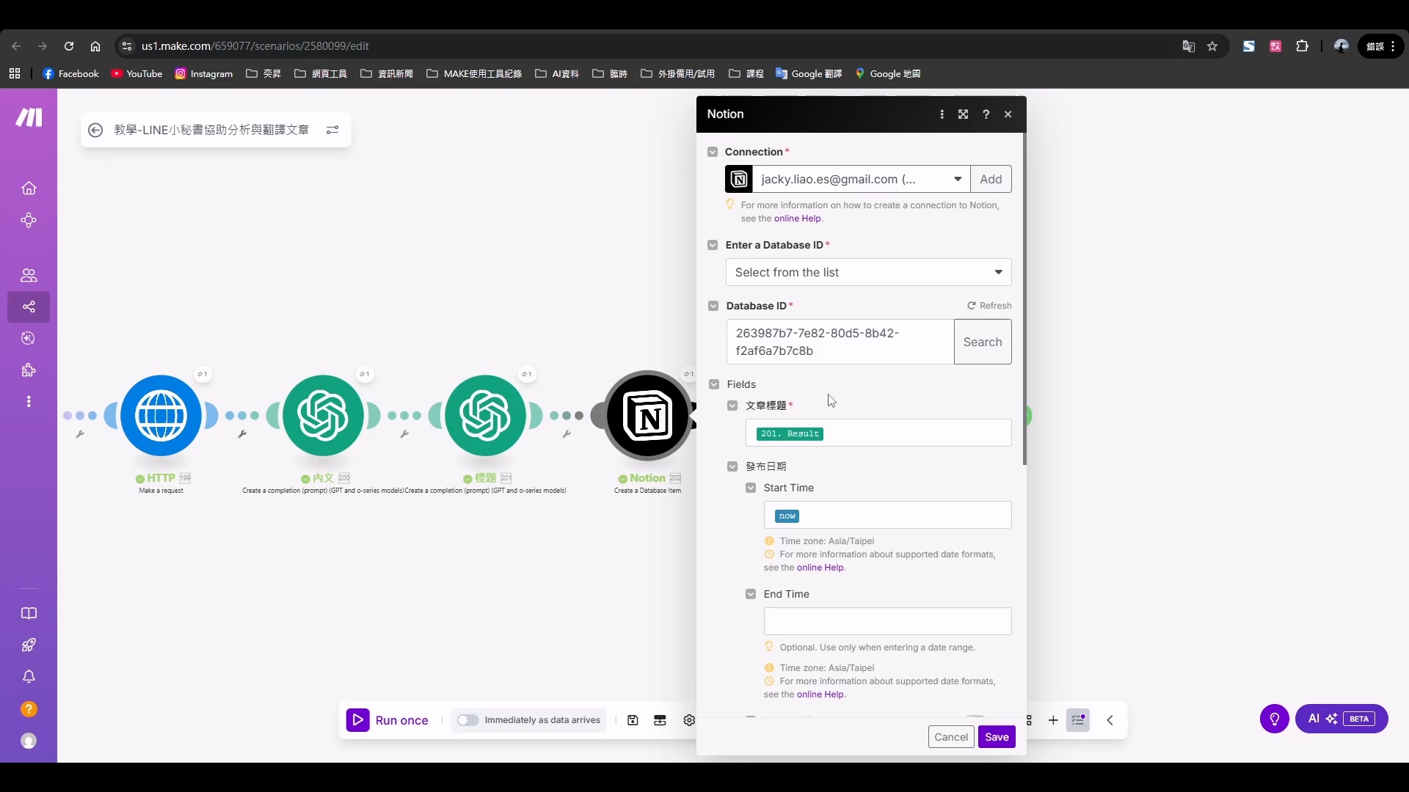
Task: Open the Team (people) icon in sidebar
Action: 29,275
